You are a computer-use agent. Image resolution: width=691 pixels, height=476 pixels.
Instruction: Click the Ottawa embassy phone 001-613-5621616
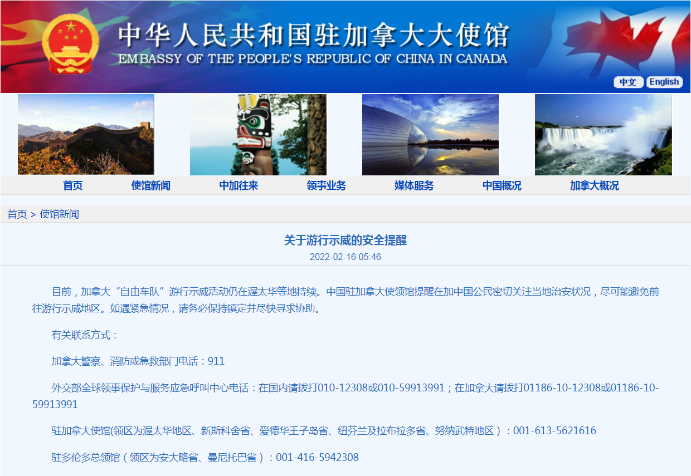(554, 431)
